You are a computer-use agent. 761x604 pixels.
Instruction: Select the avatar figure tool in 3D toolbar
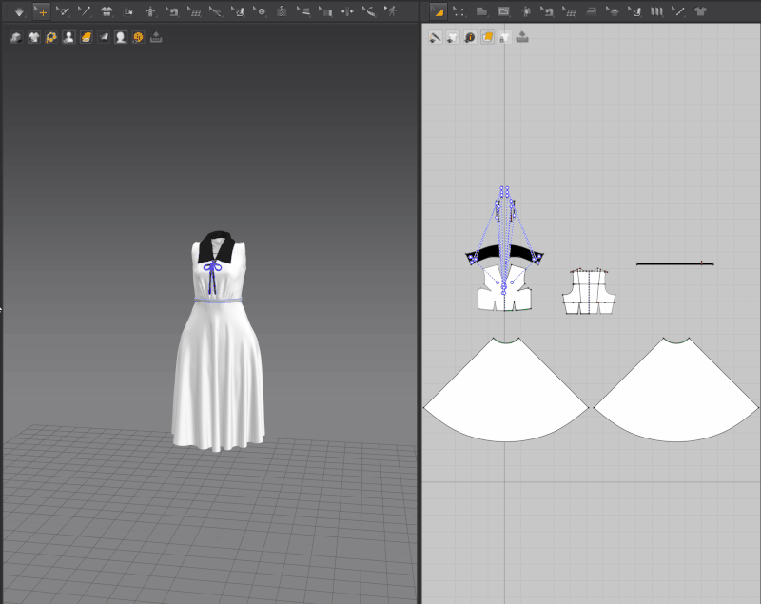150,11
